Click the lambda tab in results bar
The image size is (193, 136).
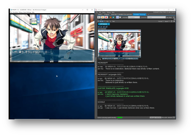coord(105,21)
